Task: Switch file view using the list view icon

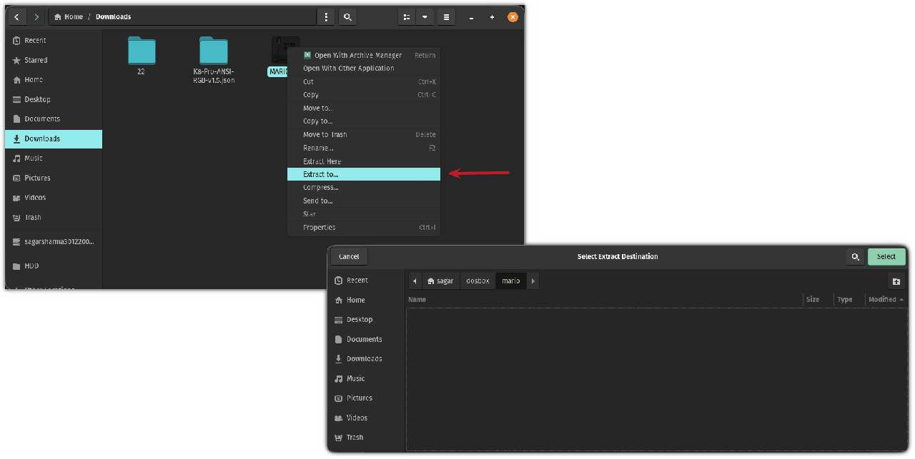Action: tap(406, 16)
